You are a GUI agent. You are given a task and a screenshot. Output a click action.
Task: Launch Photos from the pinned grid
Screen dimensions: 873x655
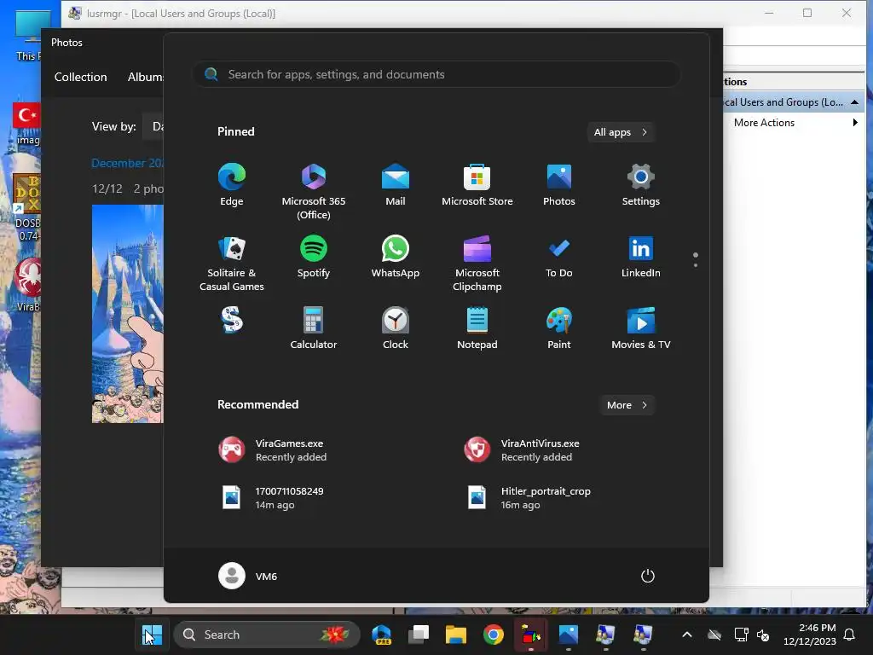559,185
